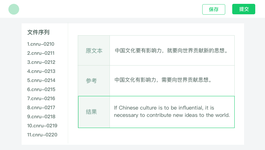Select file 8.cnru-0217
The width and height of the screenshot is (265, 150).
41,108
